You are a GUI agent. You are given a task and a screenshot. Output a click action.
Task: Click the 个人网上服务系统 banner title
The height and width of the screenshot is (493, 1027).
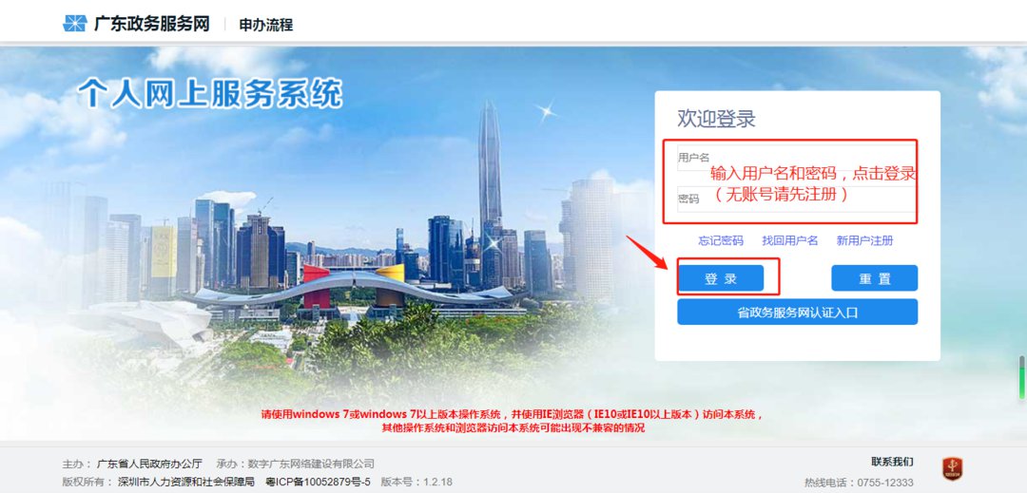click(209, 93)
